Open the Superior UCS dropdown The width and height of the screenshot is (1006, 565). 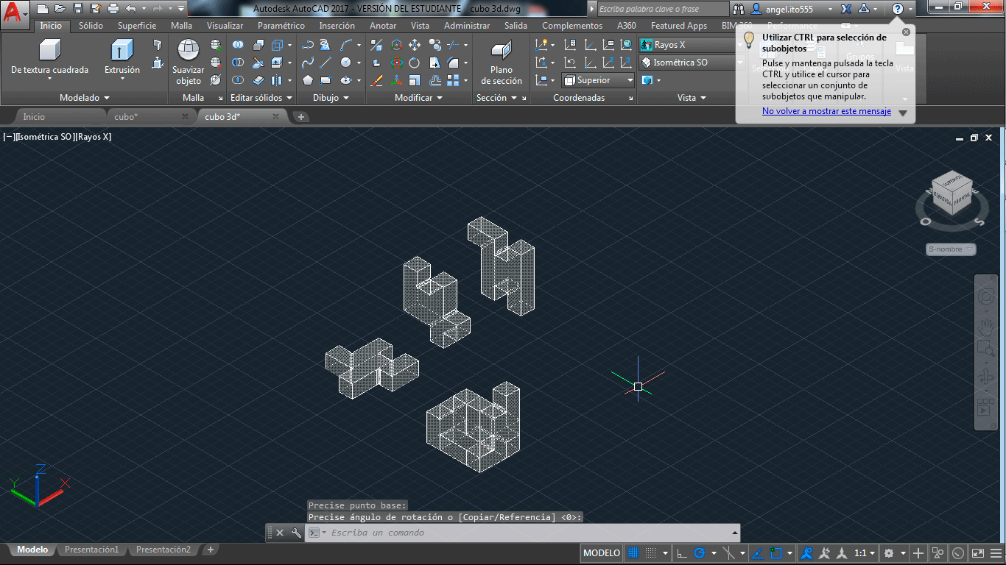tap(598, 80)
